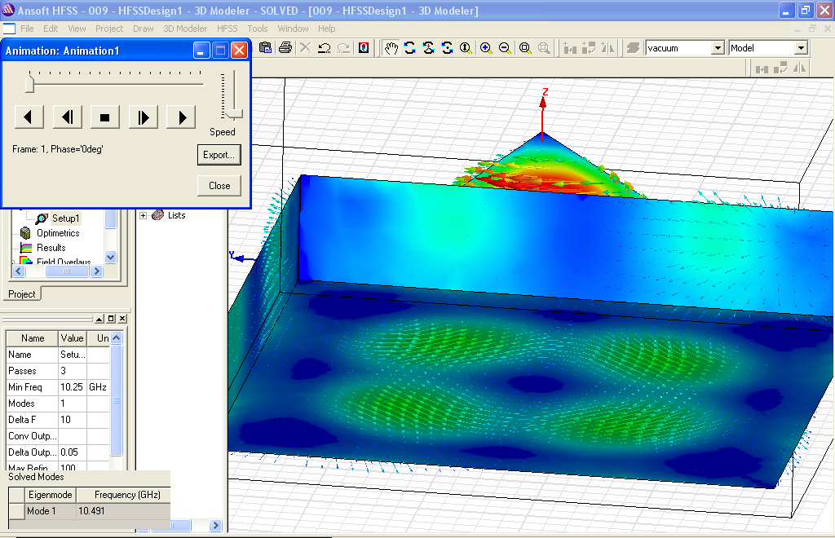
Task: Click the Print icon in toolbar
Action: [x=285, y=48]
